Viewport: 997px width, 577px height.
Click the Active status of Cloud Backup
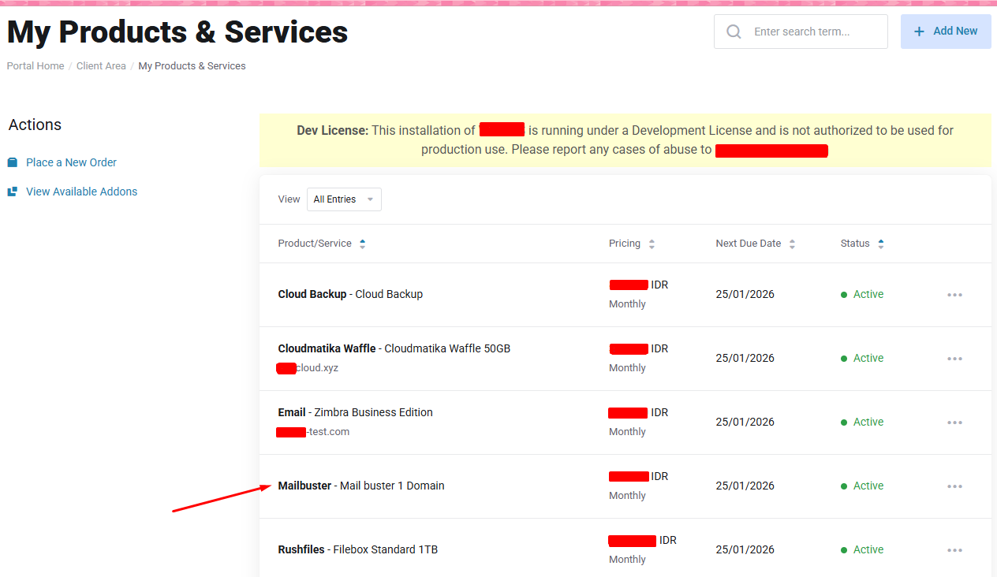(862, 294)
